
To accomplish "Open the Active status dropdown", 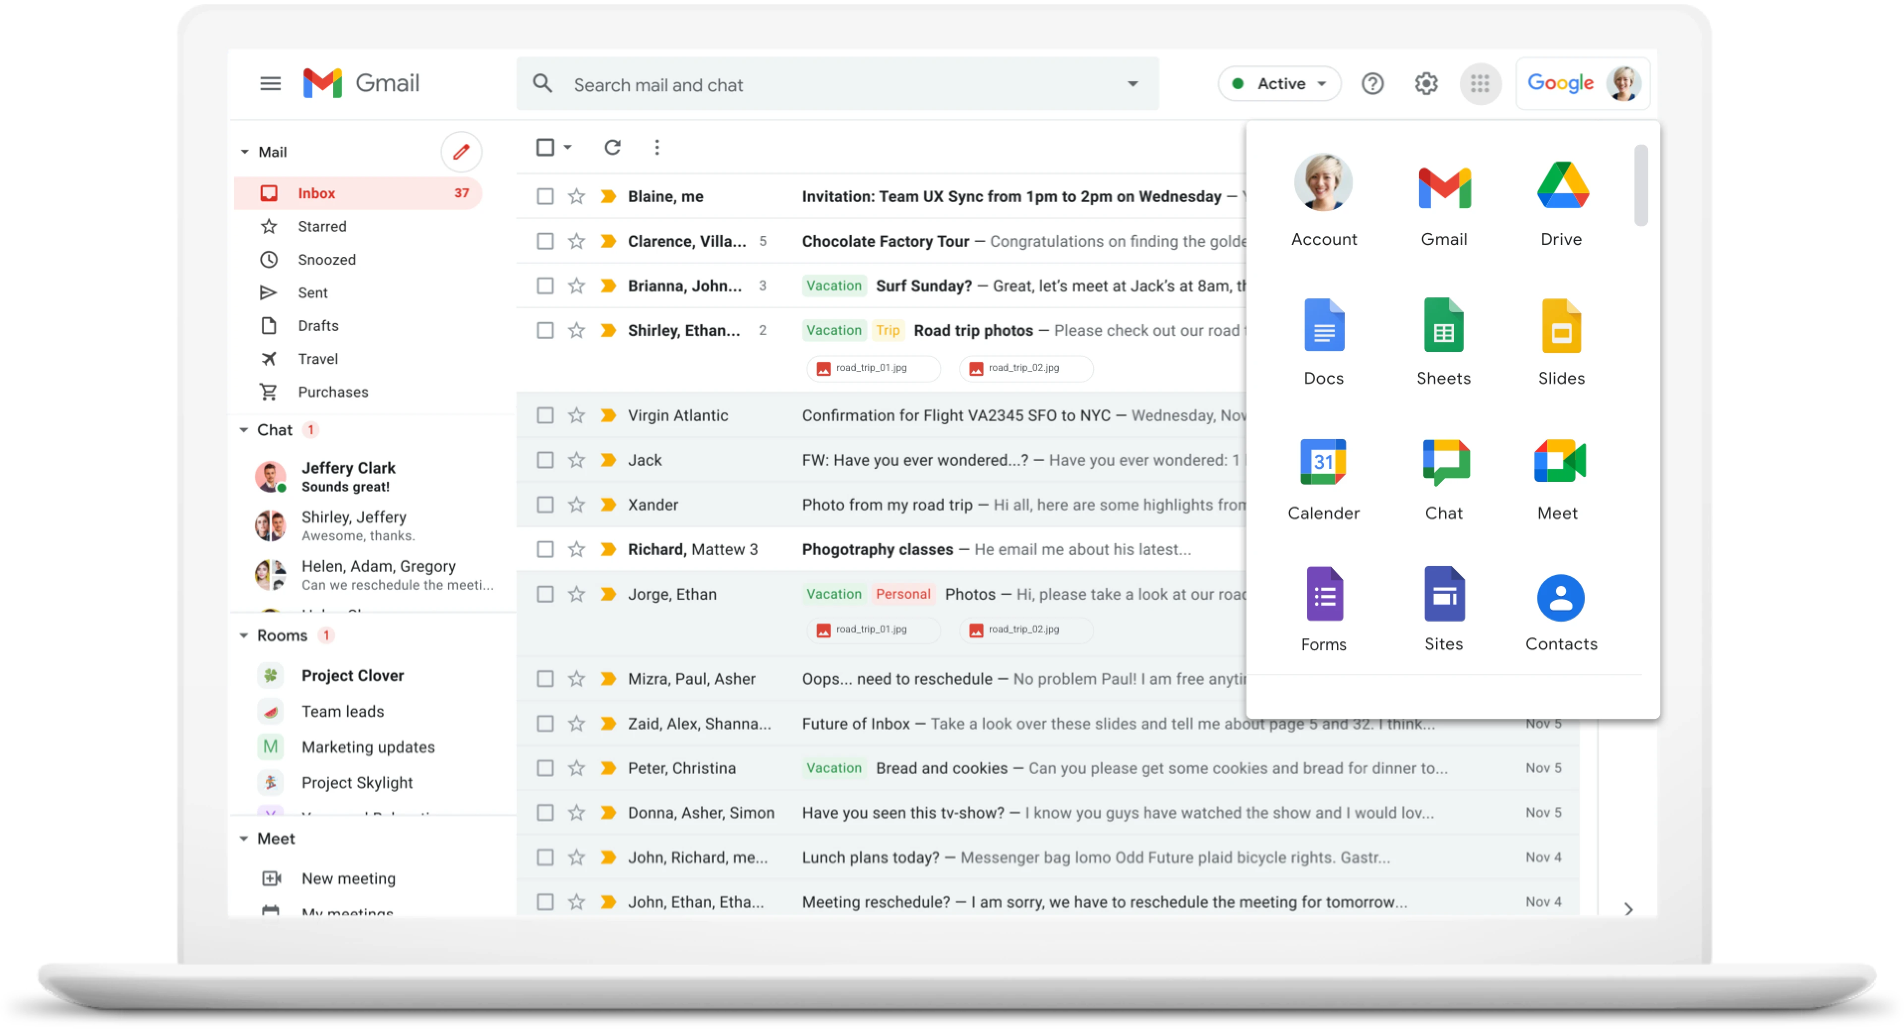I will point(1279,83).
